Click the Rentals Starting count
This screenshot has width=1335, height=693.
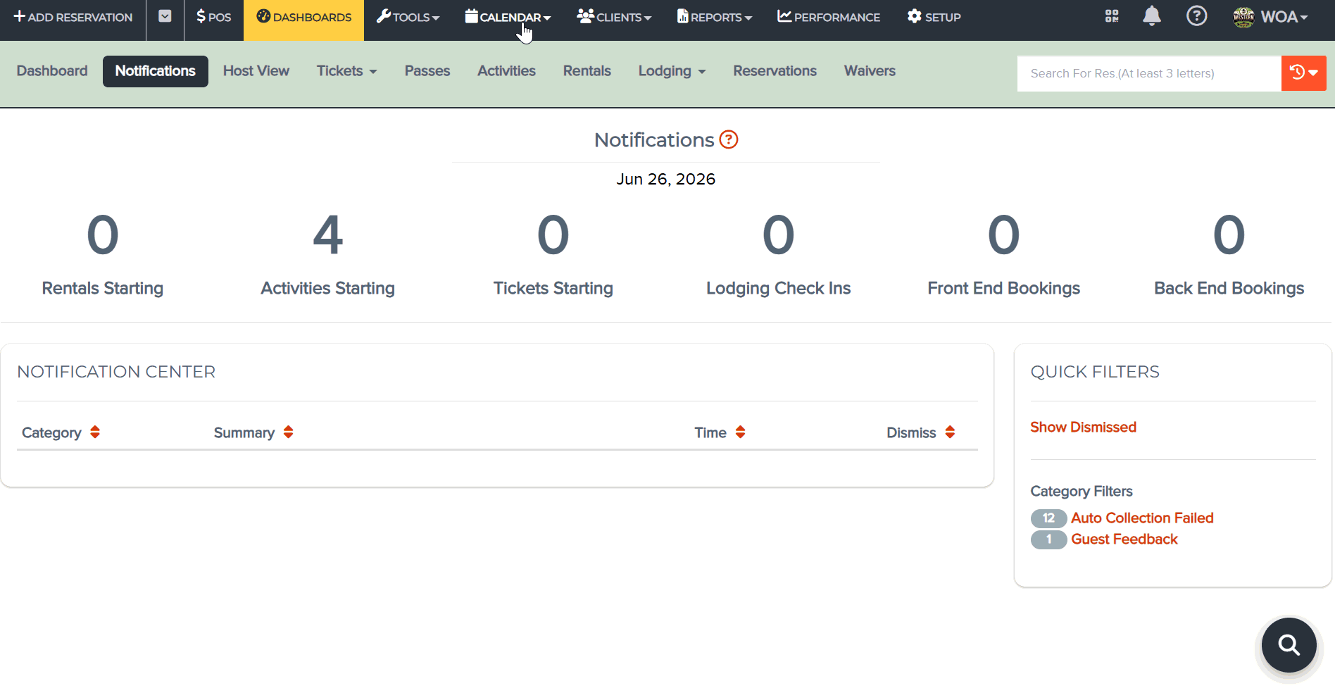click(103, 235)
